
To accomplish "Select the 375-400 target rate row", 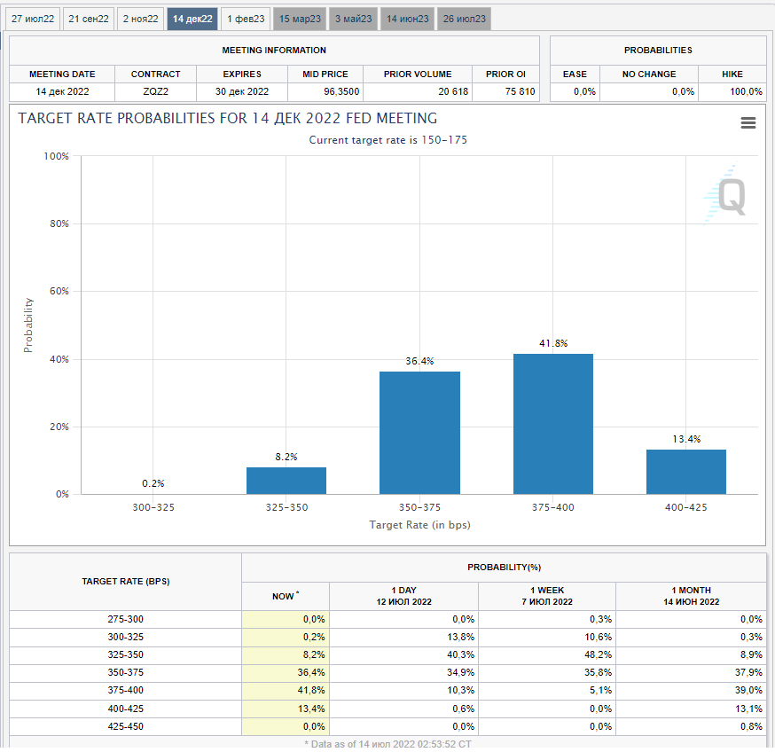I will (125, 690).
